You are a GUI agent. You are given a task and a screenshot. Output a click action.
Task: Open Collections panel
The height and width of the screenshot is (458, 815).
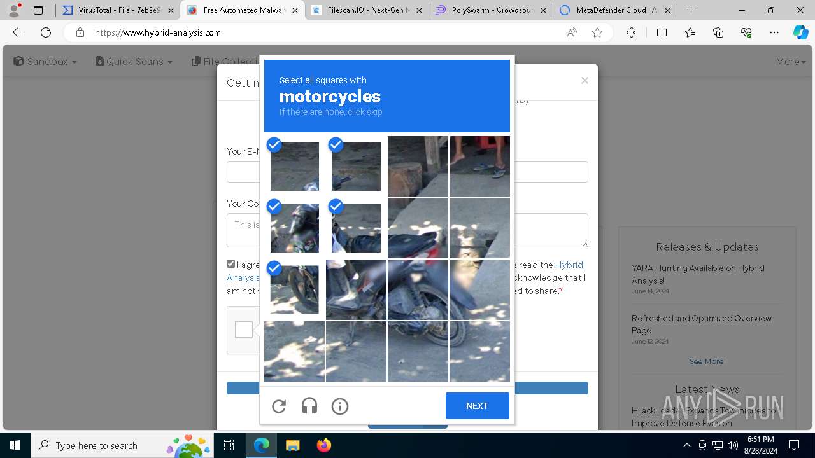pyautogui.click(x=718, y=32)
